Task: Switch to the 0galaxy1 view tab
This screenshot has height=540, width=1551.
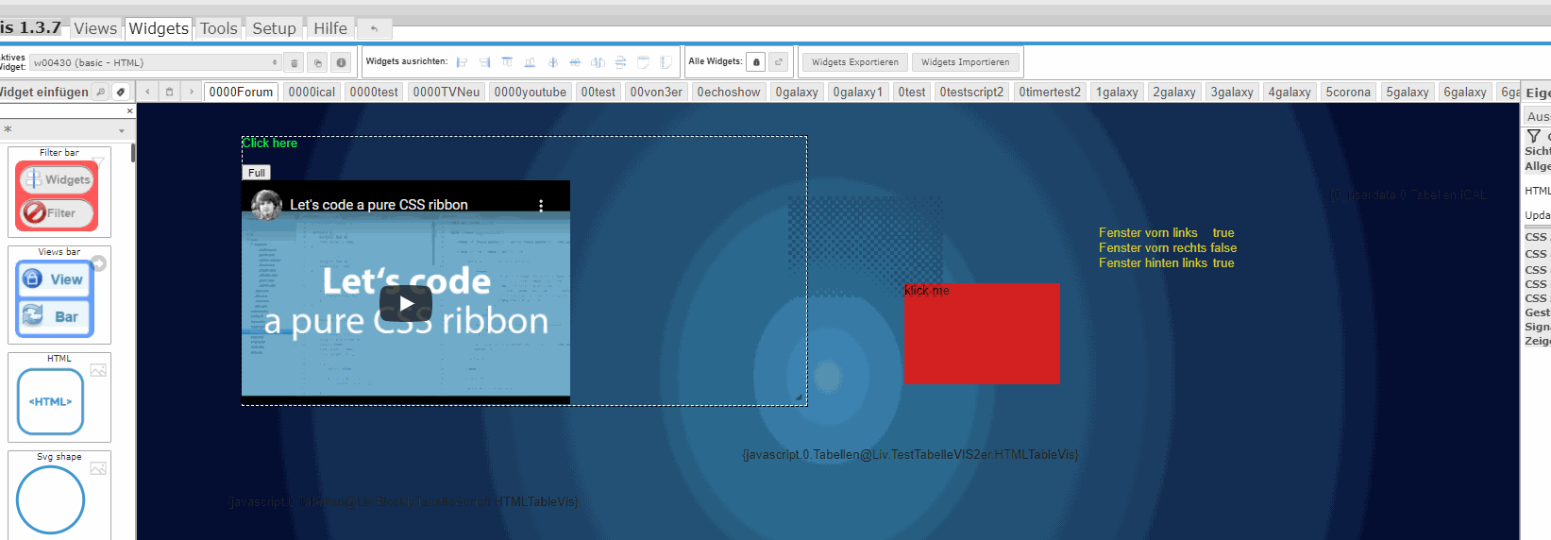Action: [858, 92]
